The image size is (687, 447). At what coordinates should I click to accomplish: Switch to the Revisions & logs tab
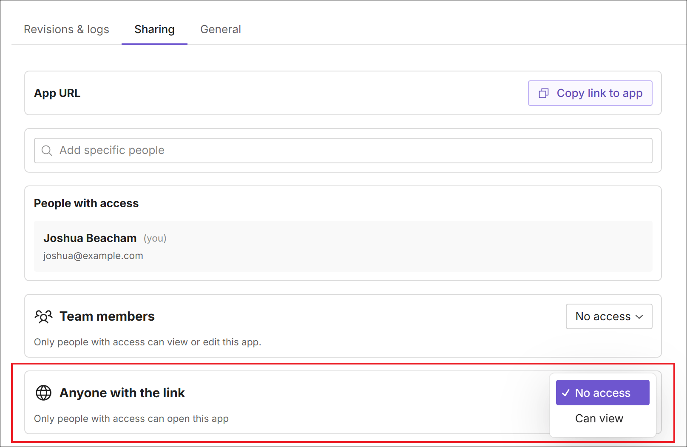click(66, 29)
